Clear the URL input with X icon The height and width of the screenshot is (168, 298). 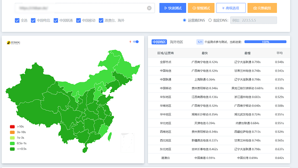(149, 8)
